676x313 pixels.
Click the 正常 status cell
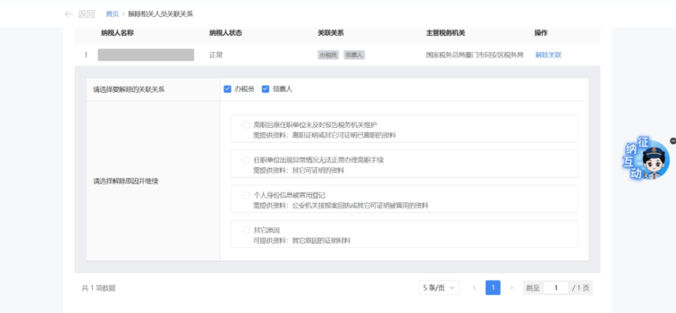[x=216, y=55]
